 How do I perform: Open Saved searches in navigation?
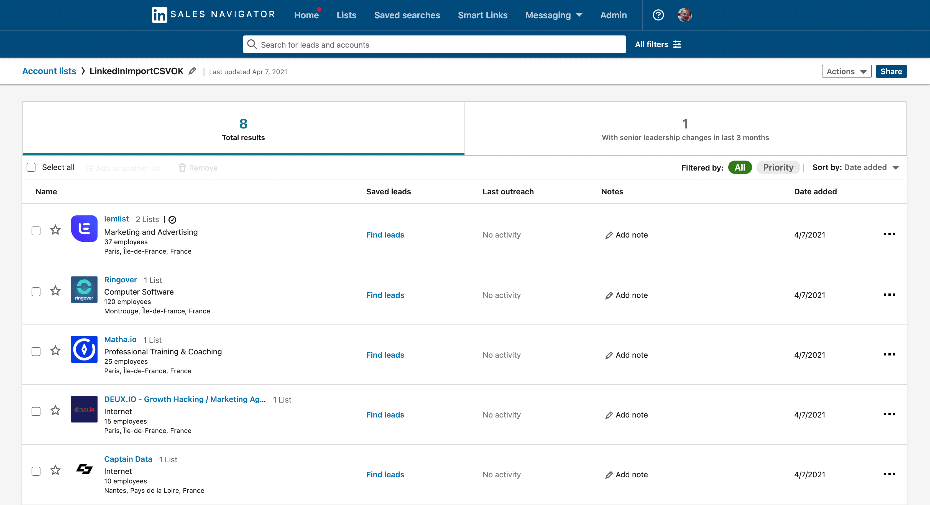pyautogui.click(x=407, y=15)
